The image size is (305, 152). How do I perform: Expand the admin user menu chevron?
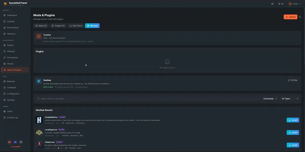point(300,4)
